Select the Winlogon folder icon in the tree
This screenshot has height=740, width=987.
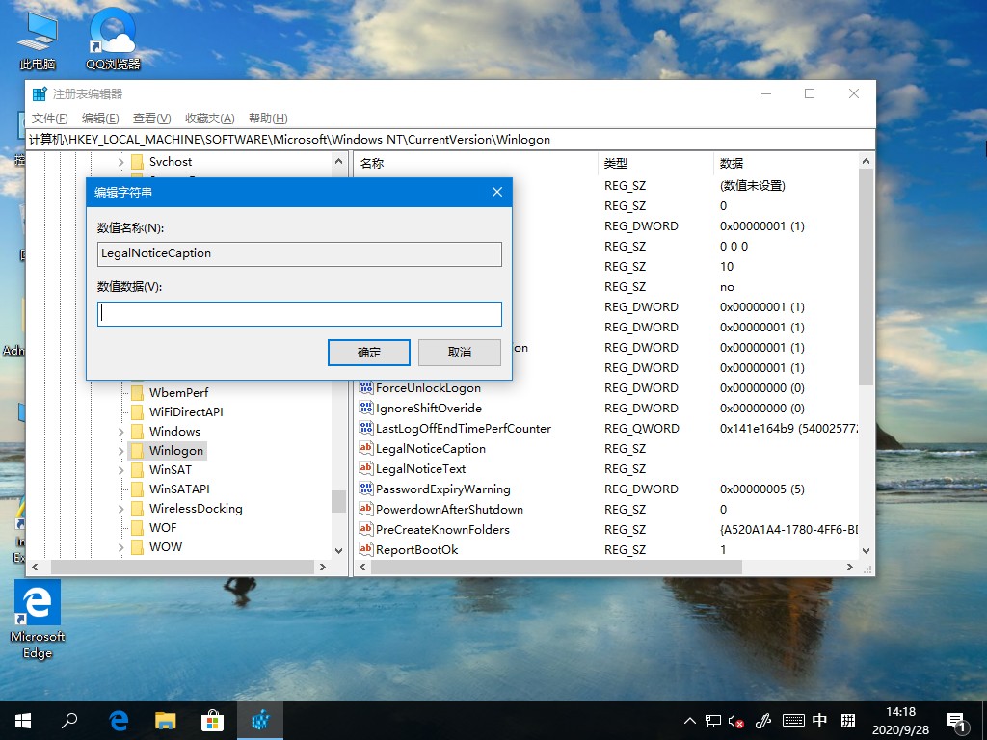coord(138,450)
